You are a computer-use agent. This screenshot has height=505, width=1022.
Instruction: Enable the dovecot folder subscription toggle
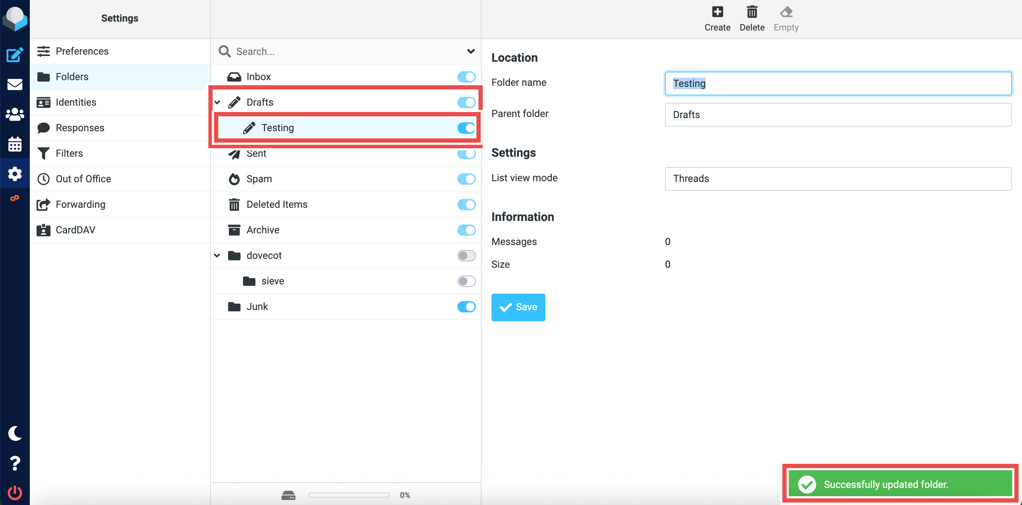466,256
